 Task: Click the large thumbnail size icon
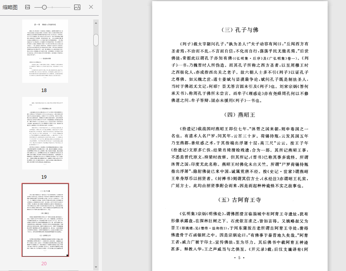77,7
